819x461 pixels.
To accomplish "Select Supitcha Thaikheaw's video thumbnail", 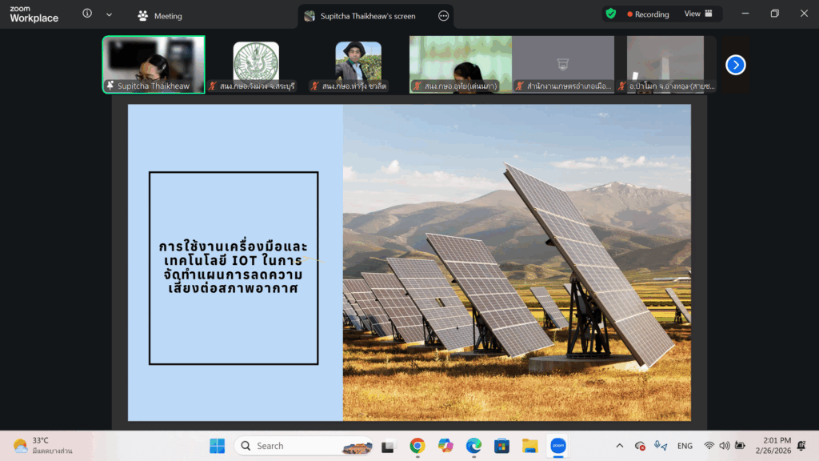I will click(154, 64).
